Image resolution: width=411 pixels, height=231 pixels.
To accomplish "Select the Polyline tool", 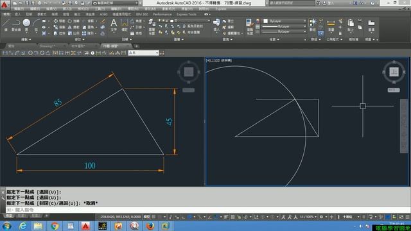I will pyautogui.click(x=16, y=25).
